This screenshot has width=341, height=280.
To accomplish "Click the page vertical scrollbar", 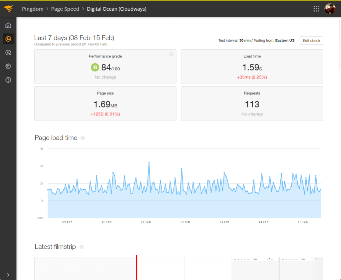I will [340, 45].
